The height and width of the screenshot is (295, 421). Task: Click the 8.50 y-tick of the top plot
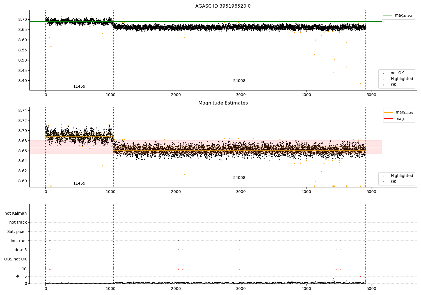(23, 60)
